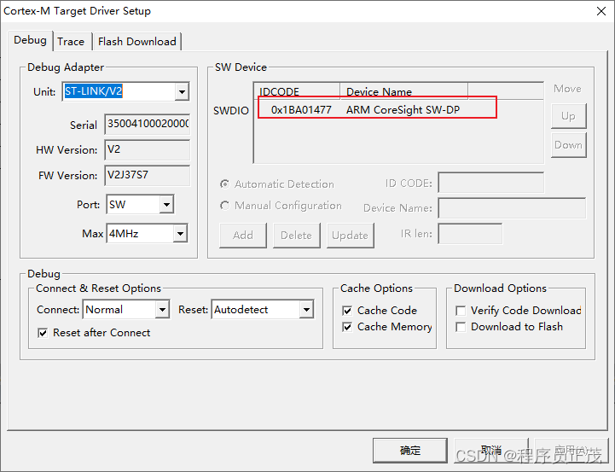Expand the Reset Autodetect dropdown

pos(306,310)
